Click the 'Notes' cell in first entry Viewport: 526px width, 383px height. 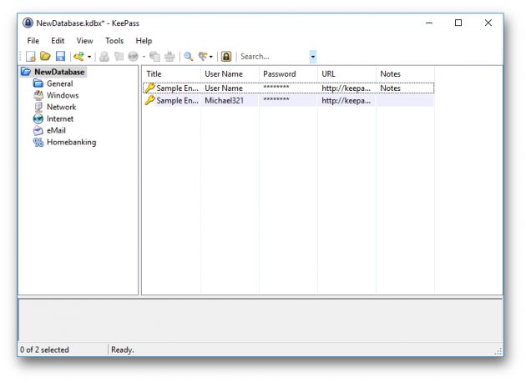(390, 88)
